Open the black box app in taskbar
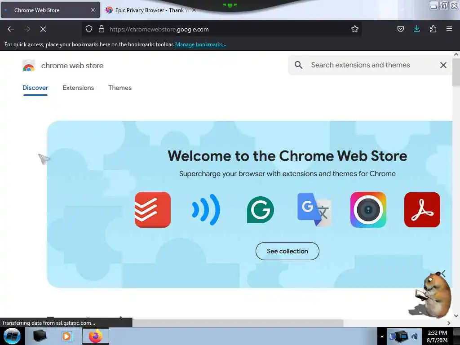Screen dimensions: 460x345 (x=40, y=336)
